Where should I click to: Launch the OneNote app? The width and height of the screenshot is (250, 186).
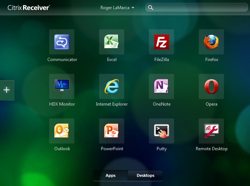pyautogui.click(x=161, y=87)
